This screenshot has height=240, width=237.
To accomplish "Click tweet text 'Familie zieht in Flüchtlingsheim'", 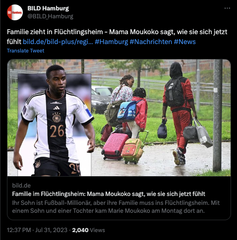I will [x=55, y=32].
